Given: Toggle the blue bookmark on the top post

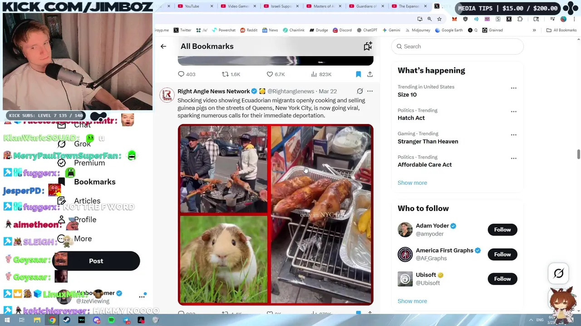Looking at the screenshot, I should (358, 74).
